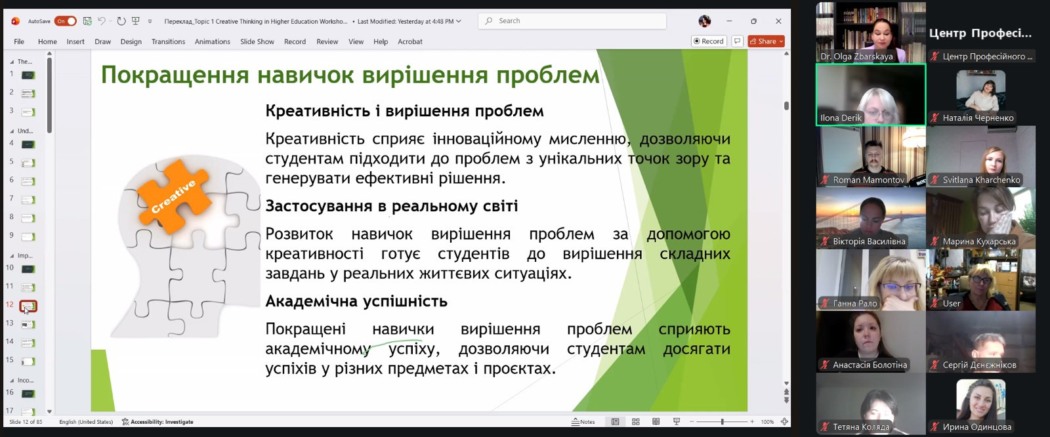Image resolution: width=1050 pixels, height=437 pixels.
Task: Select Normal view in the status bar
Action: point(616,422)
